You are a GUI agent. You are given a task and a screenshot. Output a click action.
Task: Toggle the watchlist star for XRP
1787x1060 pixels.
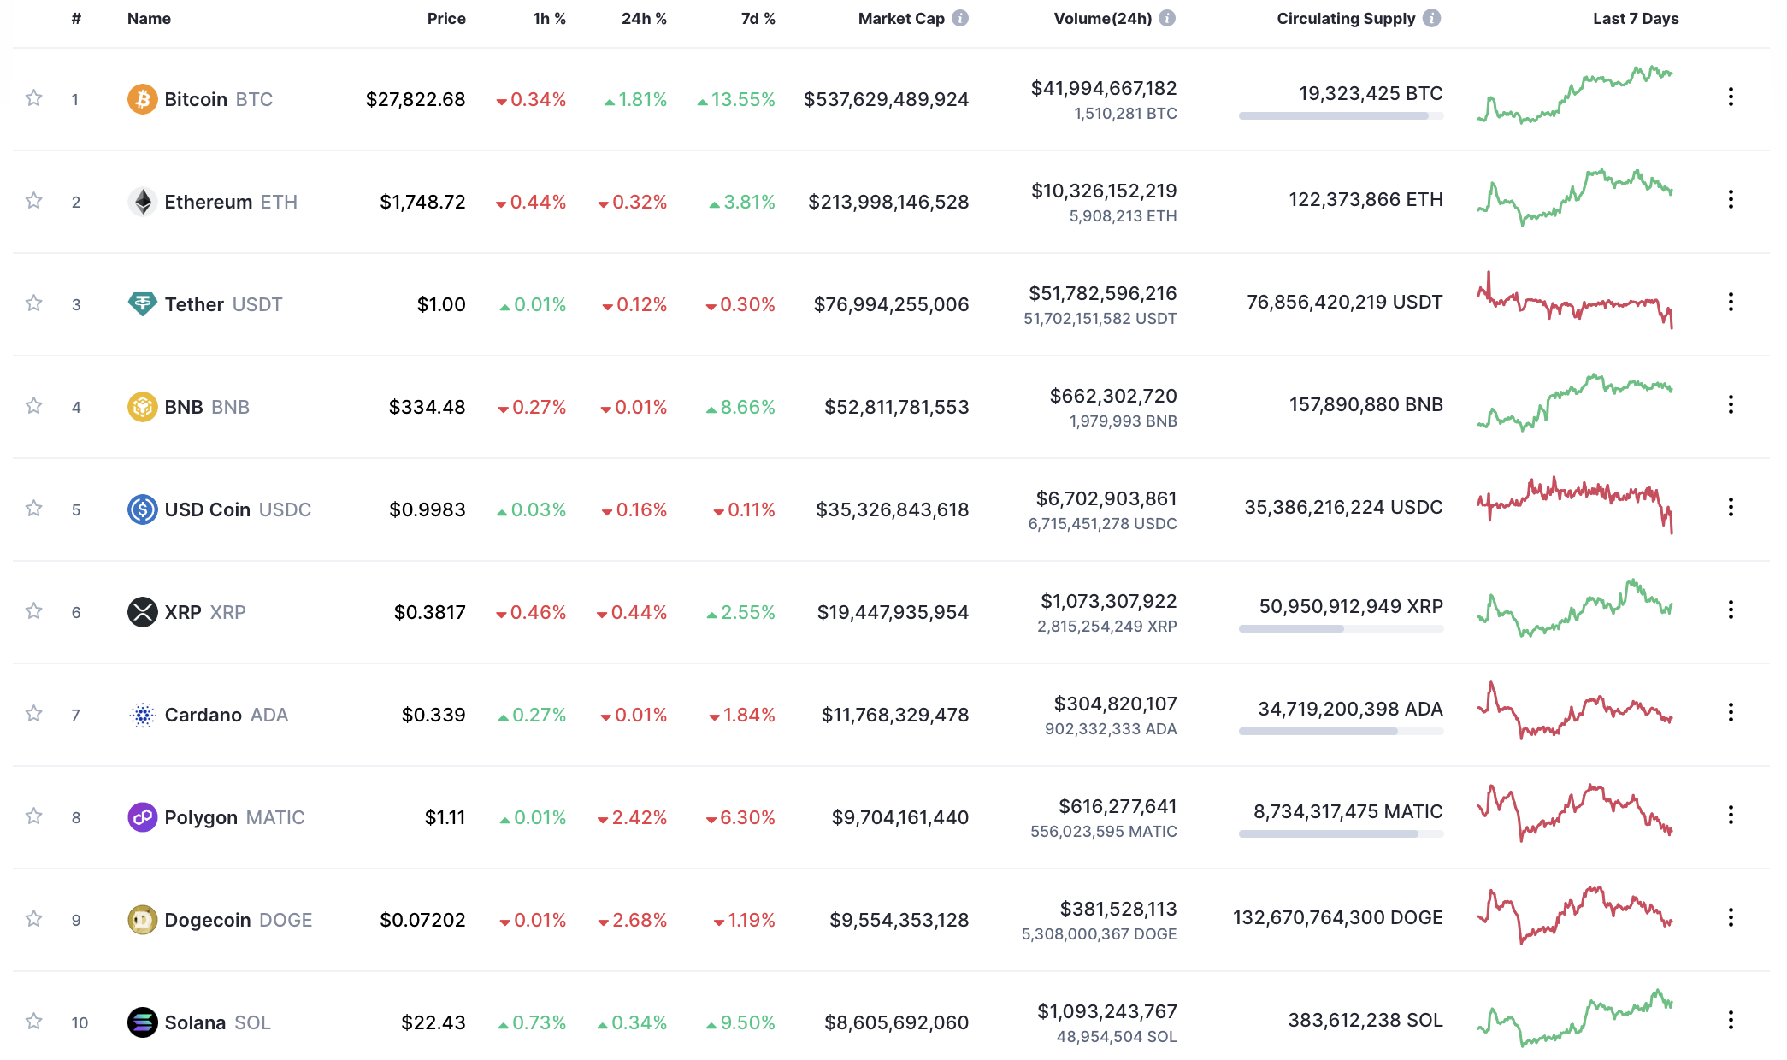point(34,611)
